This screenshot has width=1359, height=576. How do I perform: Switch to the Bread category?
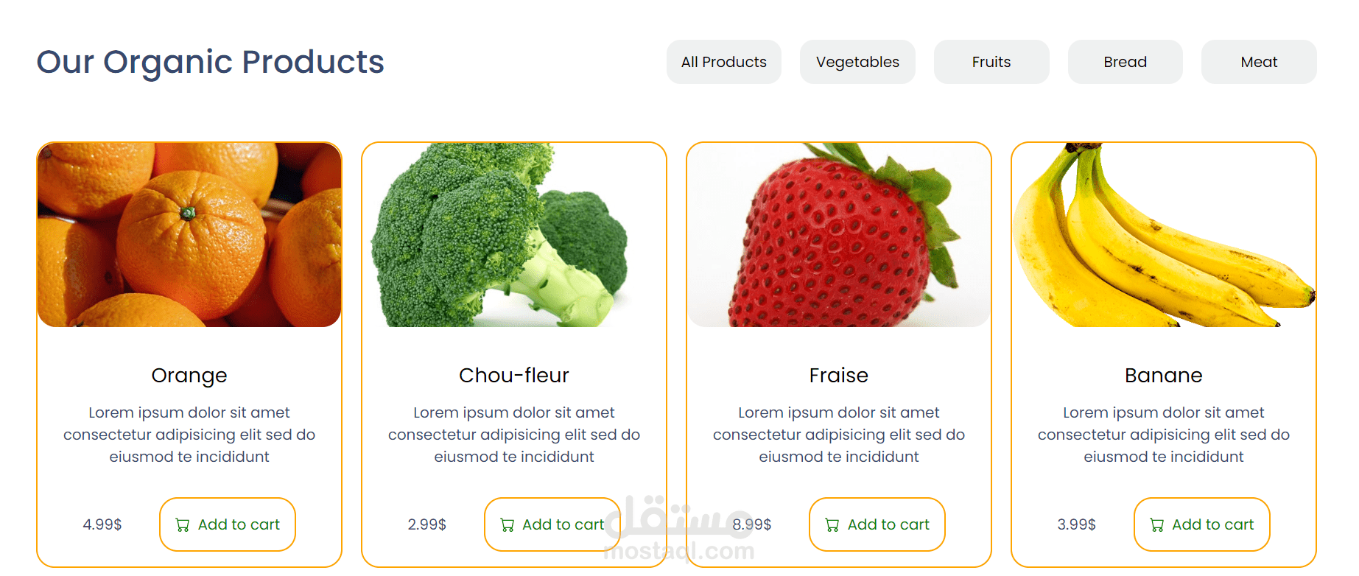[x=1125, y=62]
